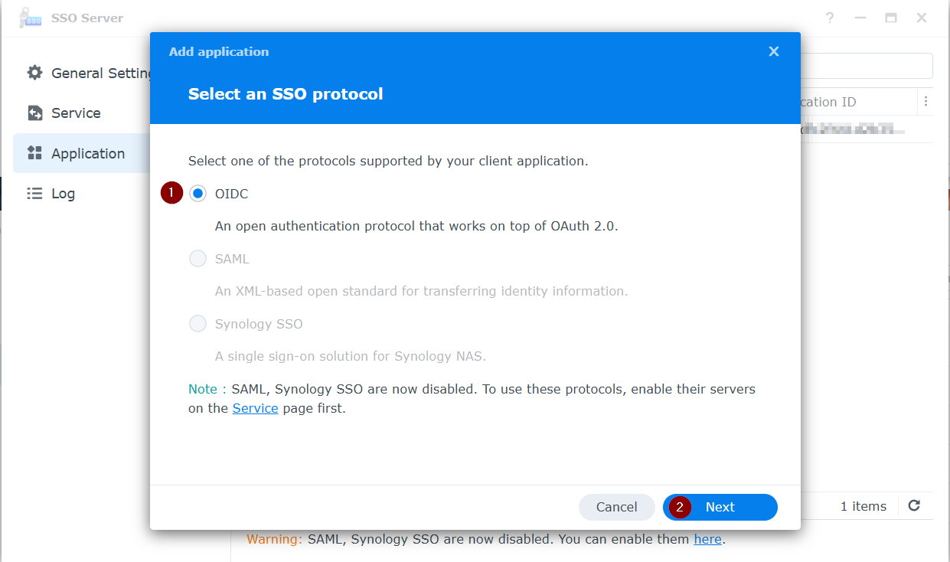Select the OIDC protocol radio button

(198, 194)
